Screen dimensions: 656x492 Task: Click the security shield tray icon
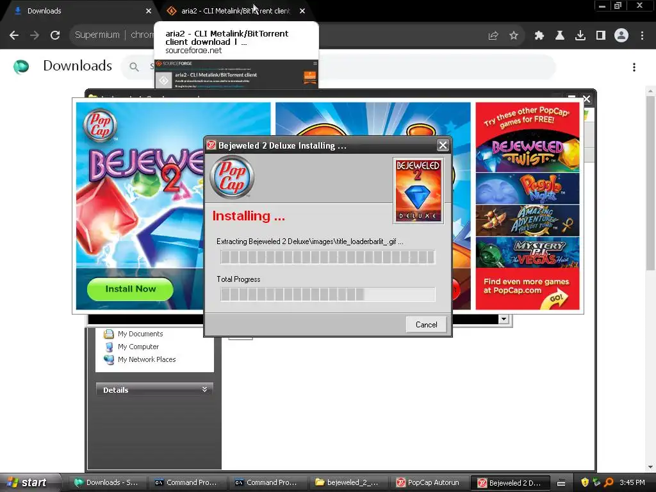[x=585, y=482]
